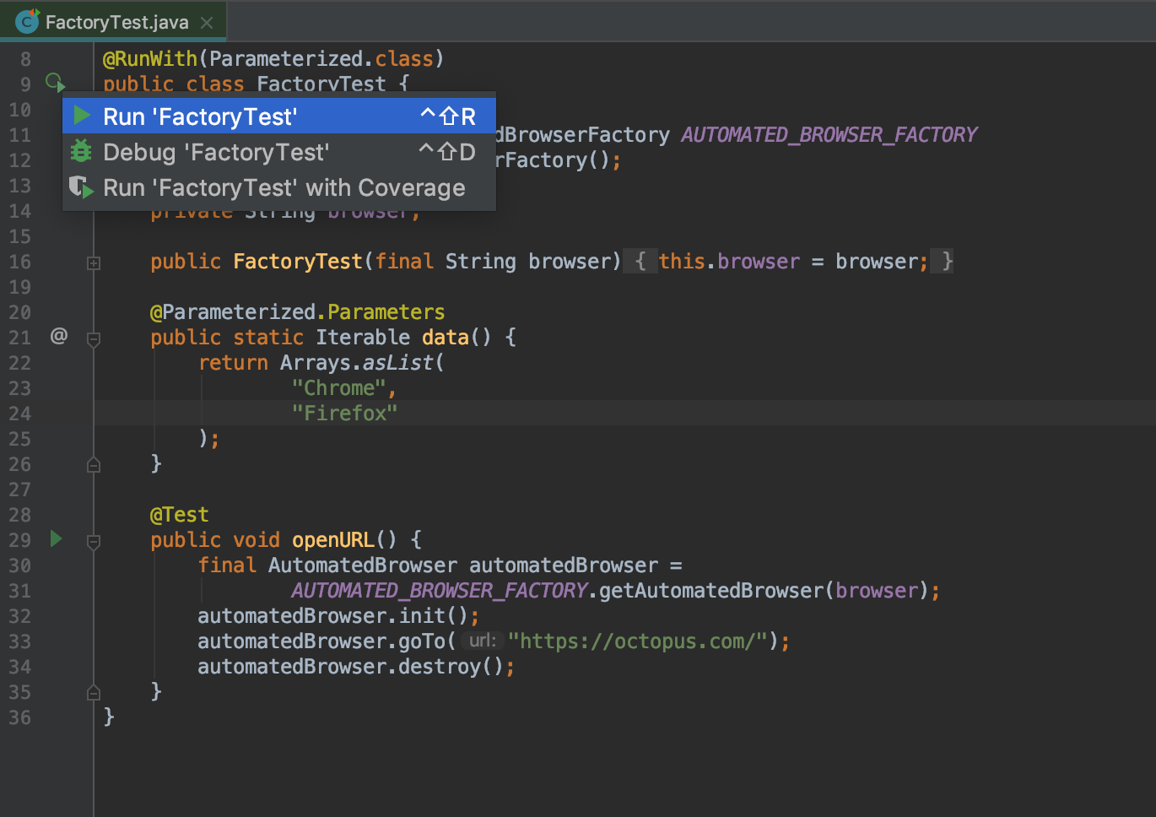1156x817 pixels.
Task: Select Run 'FactoryTest' with Coverage
Action: click(284, 187)
